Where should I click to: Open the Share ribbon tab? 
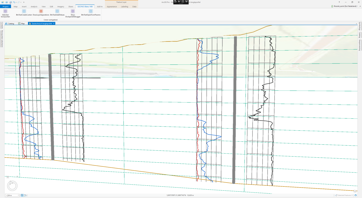pos(71,7)
